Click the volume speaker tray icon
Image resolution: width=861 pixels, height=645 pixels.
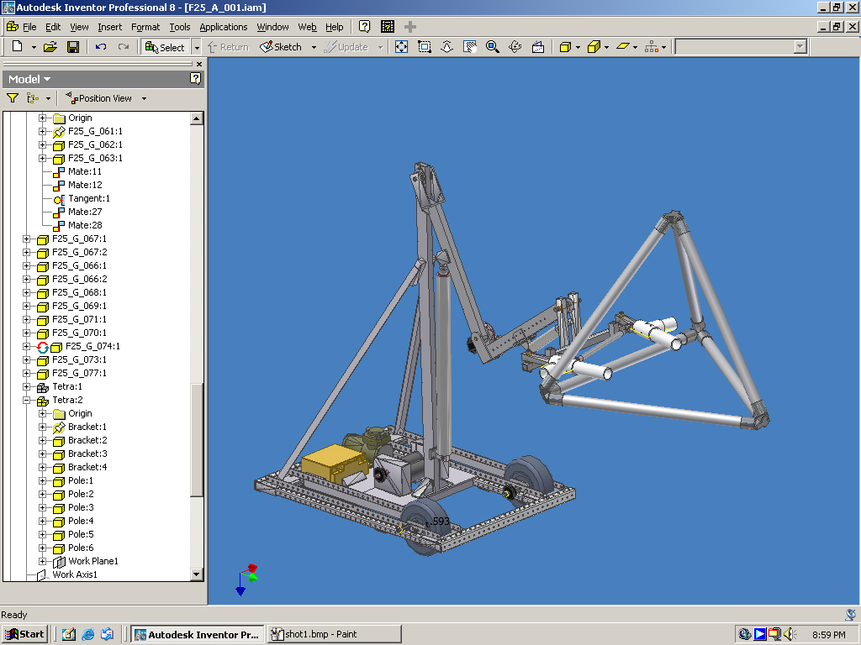[790, 635]
